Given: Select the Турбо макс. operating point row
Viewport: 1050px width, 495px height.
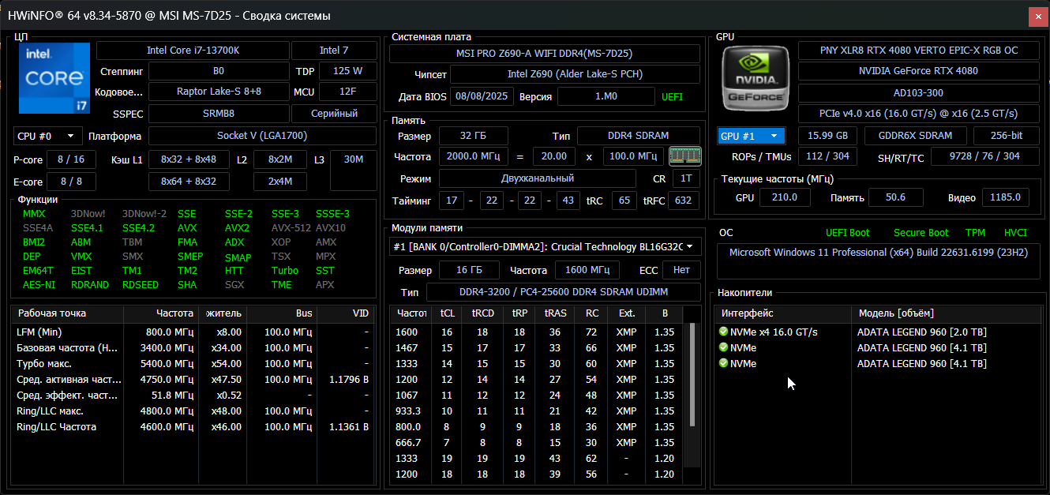Looking at the screenshot, I should 193,363.
